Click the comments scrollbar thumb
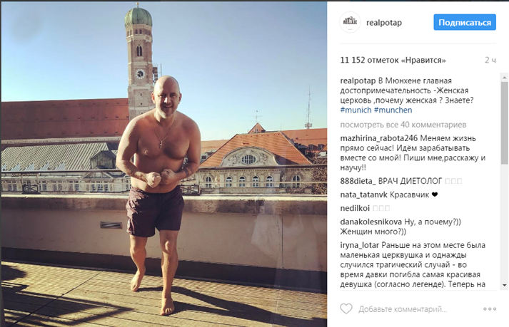This screenshot has height=327, width=509. [x=505, y=123]
